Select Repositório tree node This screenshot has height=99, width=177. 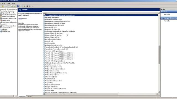(x=3, y=24)
